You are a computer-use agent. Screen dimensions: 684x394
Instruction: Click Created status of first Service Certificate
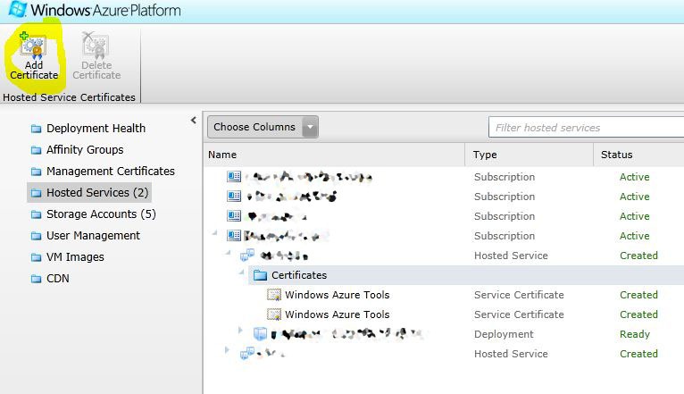click(638, 295)
